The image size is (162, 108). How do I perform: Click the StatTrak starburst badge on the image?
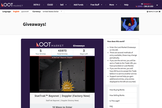point(68,86)
